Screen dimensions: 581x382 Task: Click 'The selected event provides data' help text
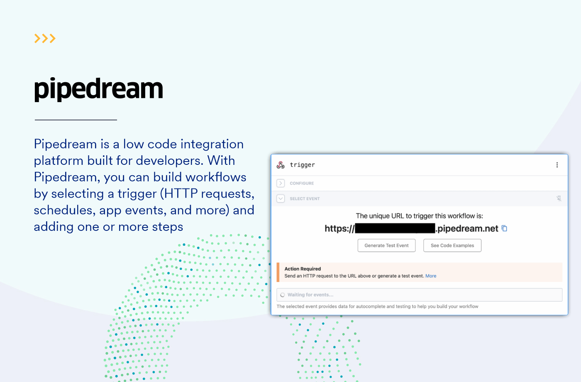point(377,306)
